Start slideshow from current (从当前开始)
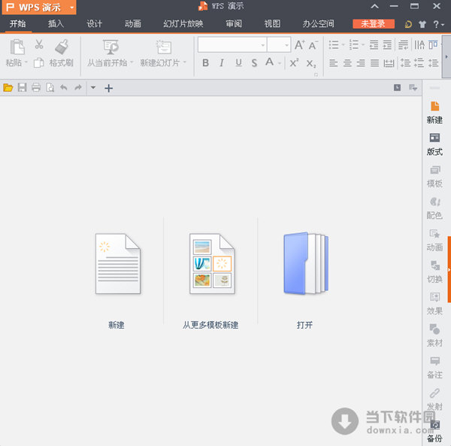Image resolution: width=451 pixels, height=446 pixels. 110,47
